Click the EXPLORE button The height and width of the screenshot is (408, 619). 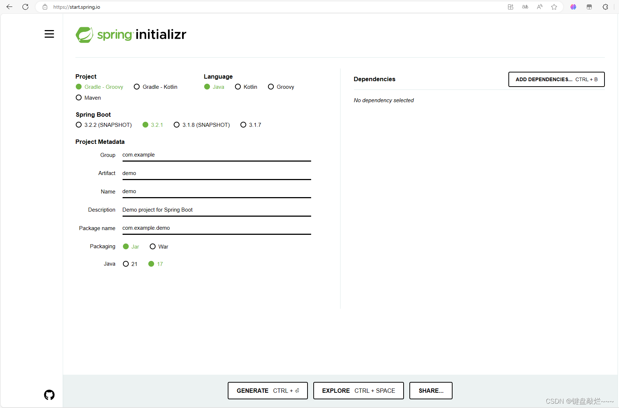coord(358,391)
